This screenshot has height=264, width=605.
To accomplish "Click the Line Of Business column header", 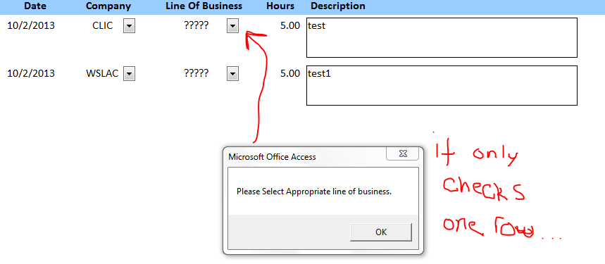I will [204, 6].
